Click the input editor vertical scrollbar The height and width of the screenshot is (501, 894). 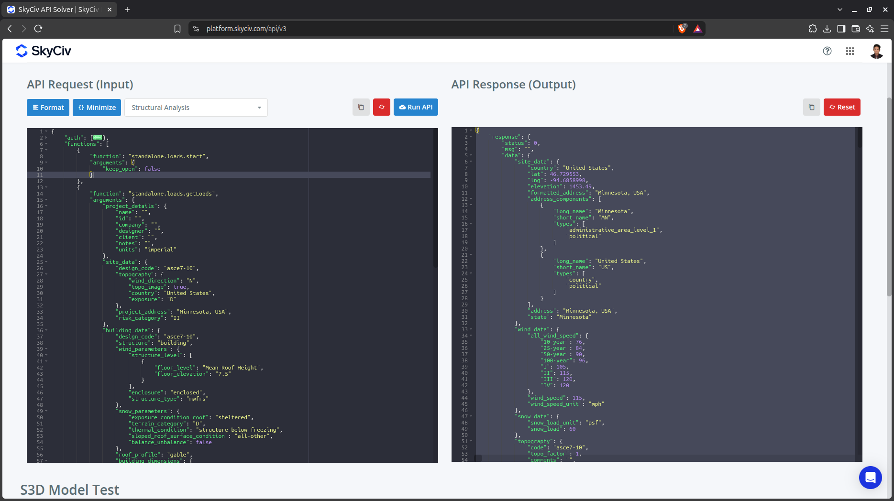(x=435, y=197)
